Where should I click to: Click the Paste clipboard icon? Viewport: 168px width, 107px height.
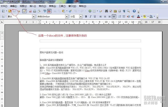[x=64, y=11]
